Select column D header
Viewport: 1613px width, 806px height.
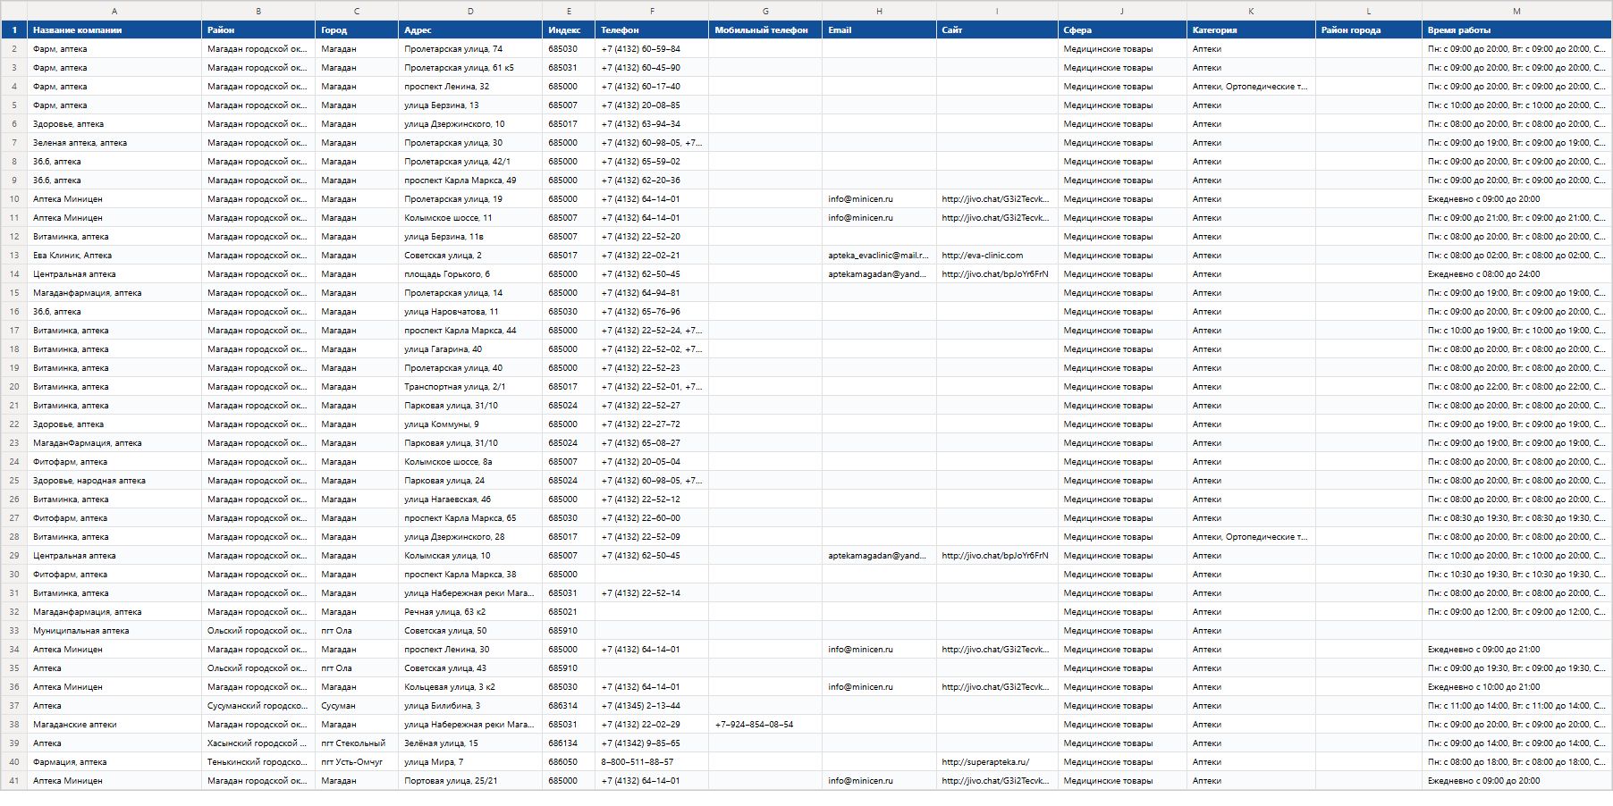470,11
